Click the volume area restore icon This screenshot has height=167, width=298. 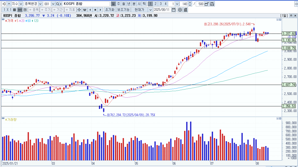click(278, 118)
